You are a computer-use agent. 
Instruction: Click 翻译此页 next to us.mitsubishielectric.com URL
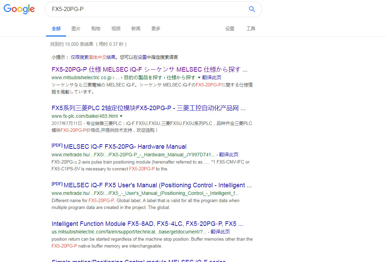click(x=220, y=232)
